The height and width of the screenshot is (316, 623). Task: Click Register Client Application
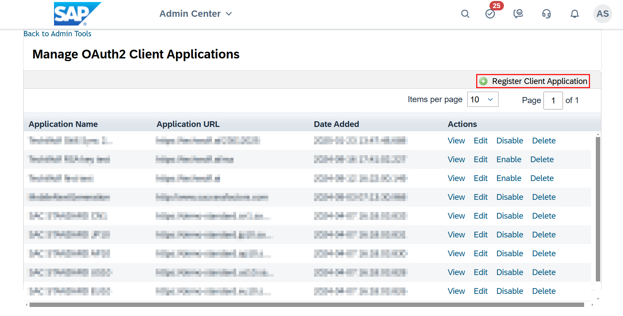pyautogui.click(x=539, y=81)
